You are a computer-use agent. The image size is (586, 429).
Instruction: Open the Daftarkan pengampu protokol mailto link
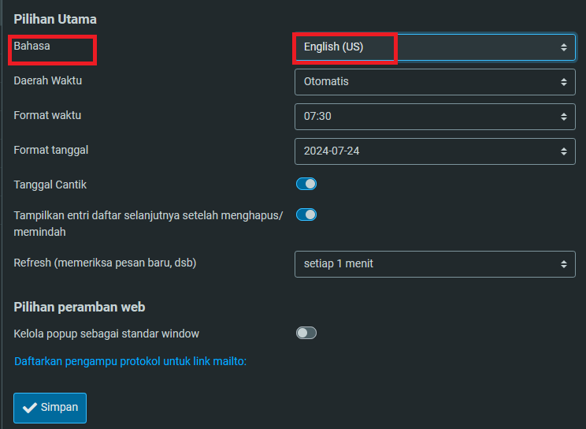click(131, 361)
